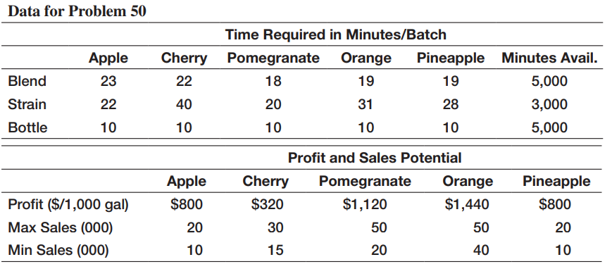Screen dimensions: 612x269
Task: Click the 'Max Sales (000)' row label
Action: 61,227
